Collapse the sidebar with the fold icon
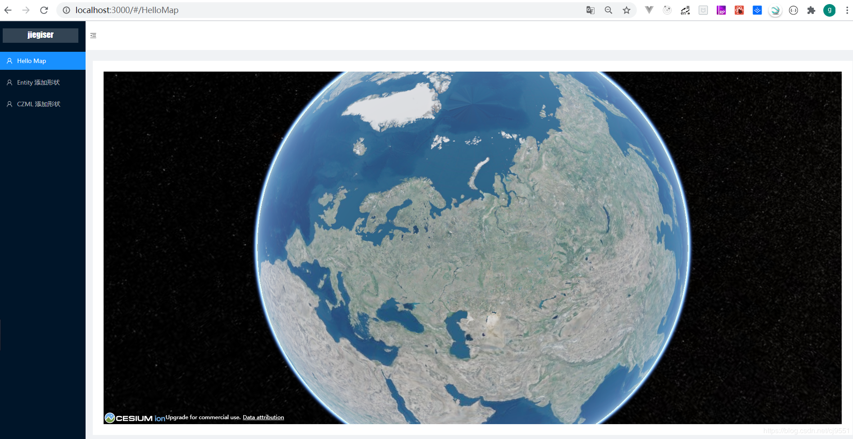The width and height of the screenshot is (853, 439). (93, 36)
